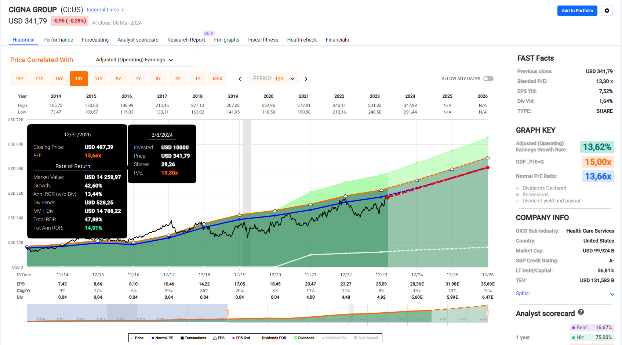Toggle Dividend Yld in legend

pyautogui.click(x=334, y=338)
